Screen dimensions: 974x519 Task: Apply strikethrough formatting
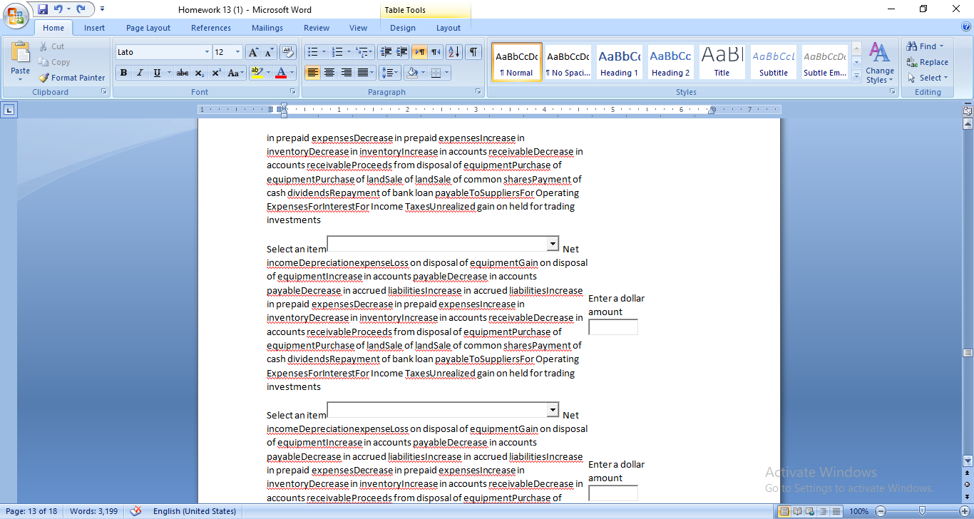[183, 73]
